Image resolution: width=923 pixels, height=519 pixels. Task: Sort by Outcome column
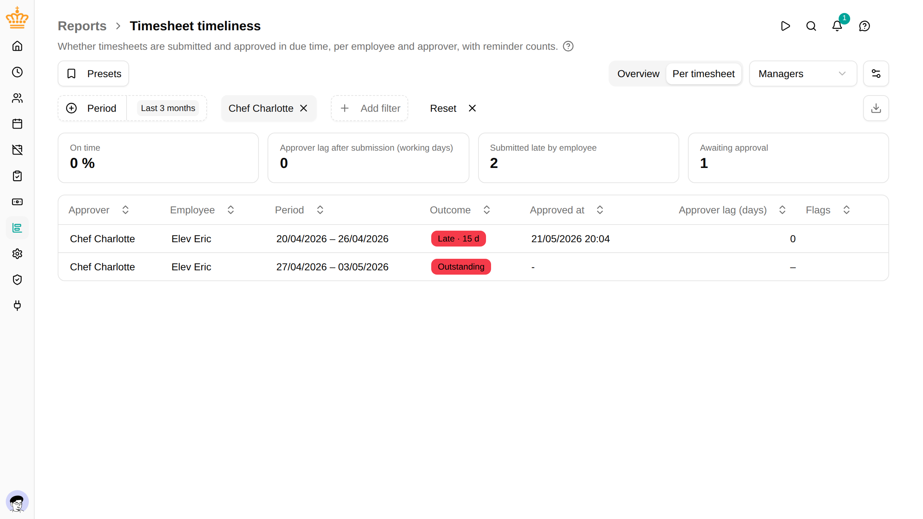[x=460, y=210]
